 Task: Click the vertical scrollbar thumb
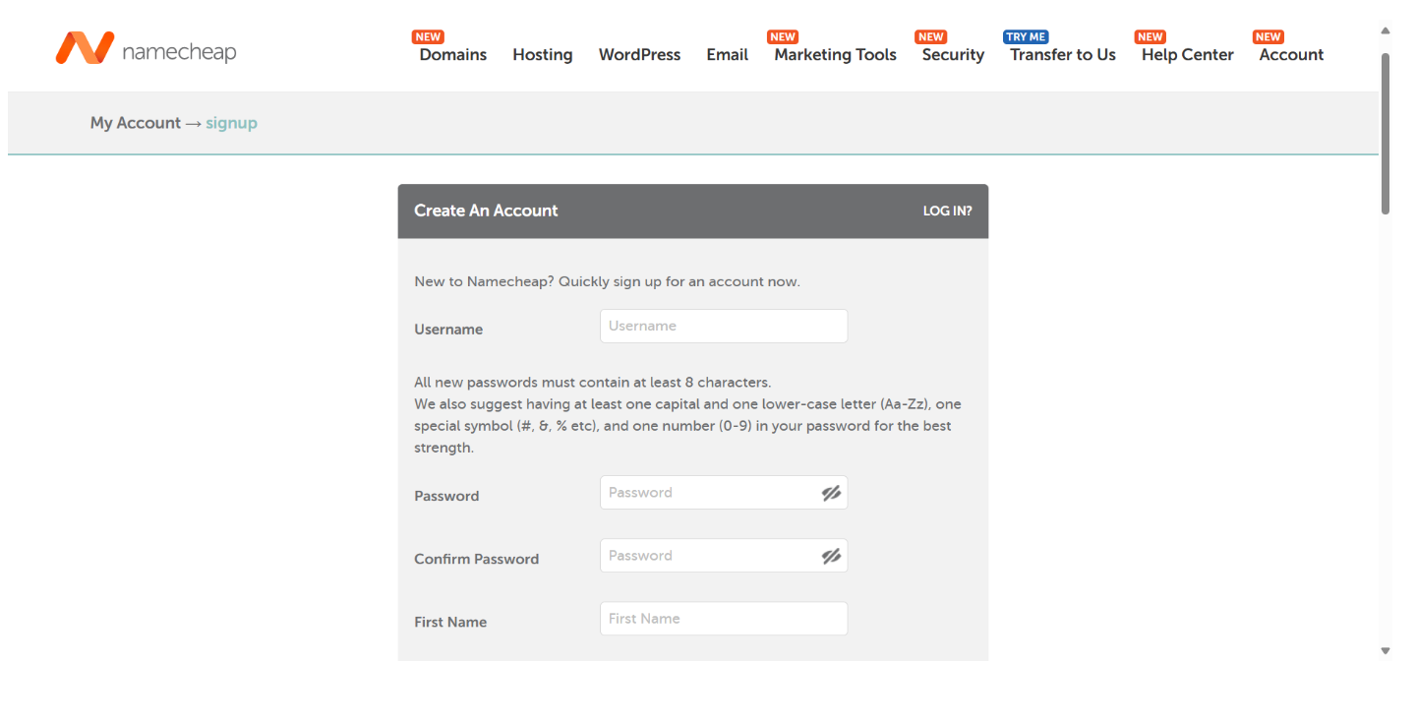click(1386, 133)
